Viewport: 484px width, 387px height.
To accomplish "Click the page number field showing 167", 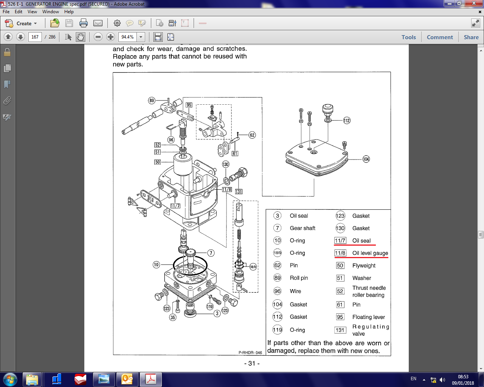I will [35, 37].
